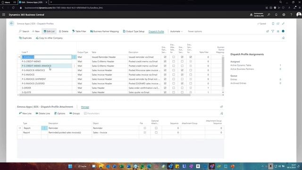Open the user profile avatar
Viewport: 302px width, 170px height.
click(x=299, y=15)
